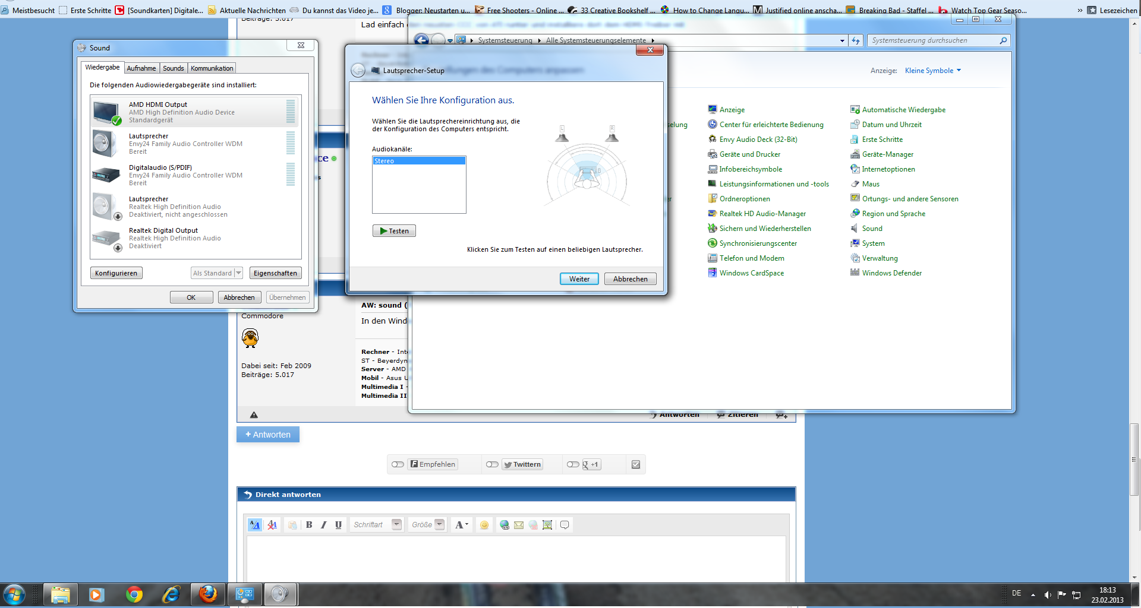This screenshot has width=1141, height=608.
Task: Click right speaker in setup diagram
Action: pyautogui.click(x=612, y=134)
